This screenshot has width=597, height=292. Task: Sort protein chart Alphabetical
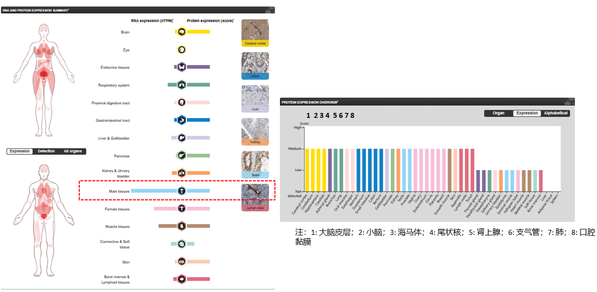pos(555,113)
